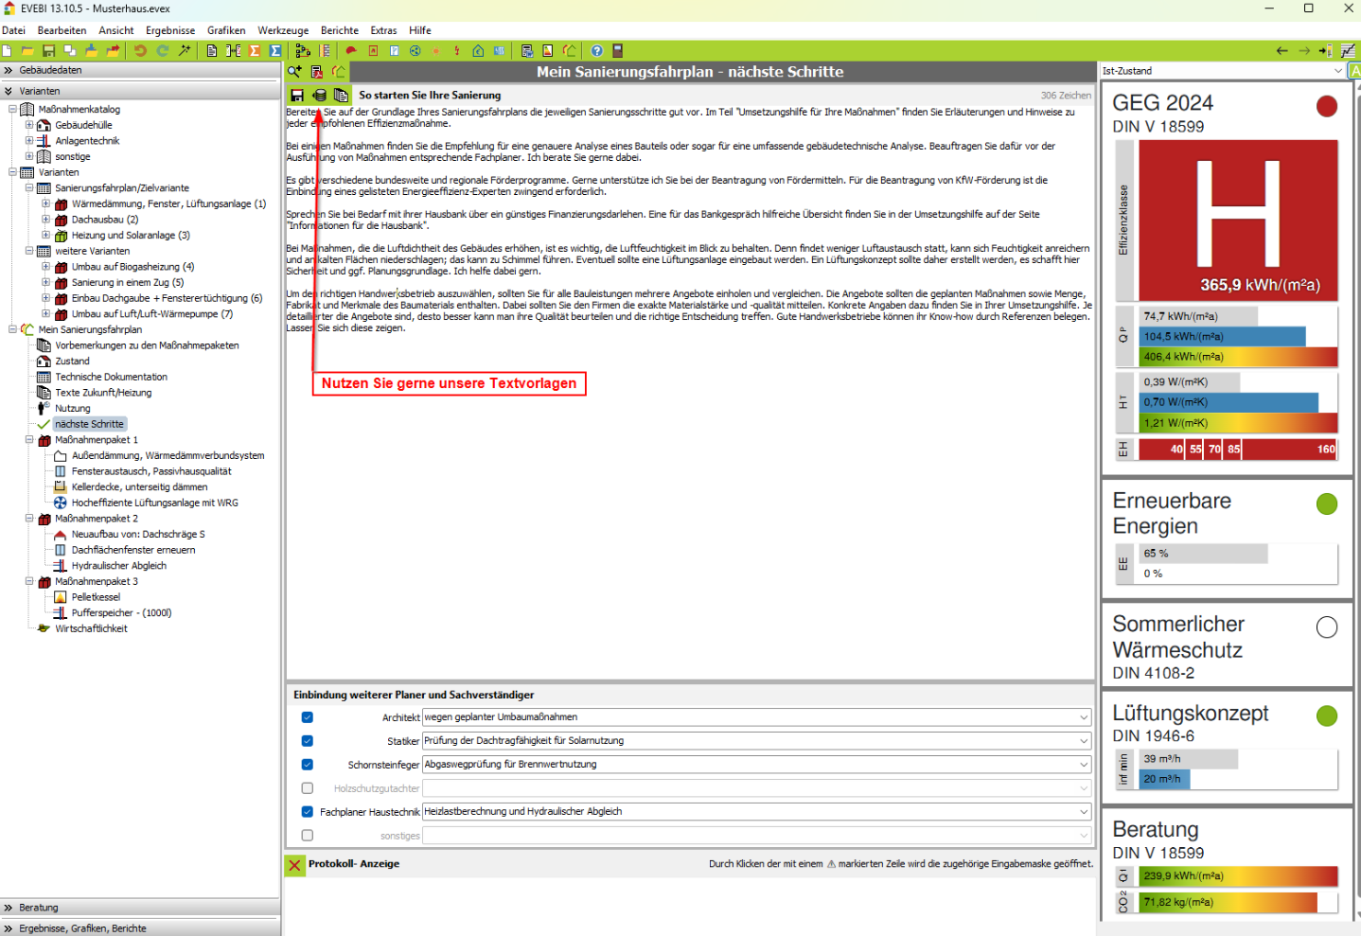
Task: Click the PDF export icon below toolbar
Action: (x=317, y=72)
